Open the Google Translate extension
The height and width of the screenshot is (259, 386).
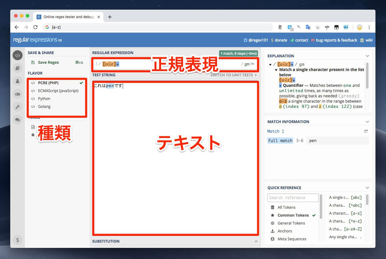point(308,27)
